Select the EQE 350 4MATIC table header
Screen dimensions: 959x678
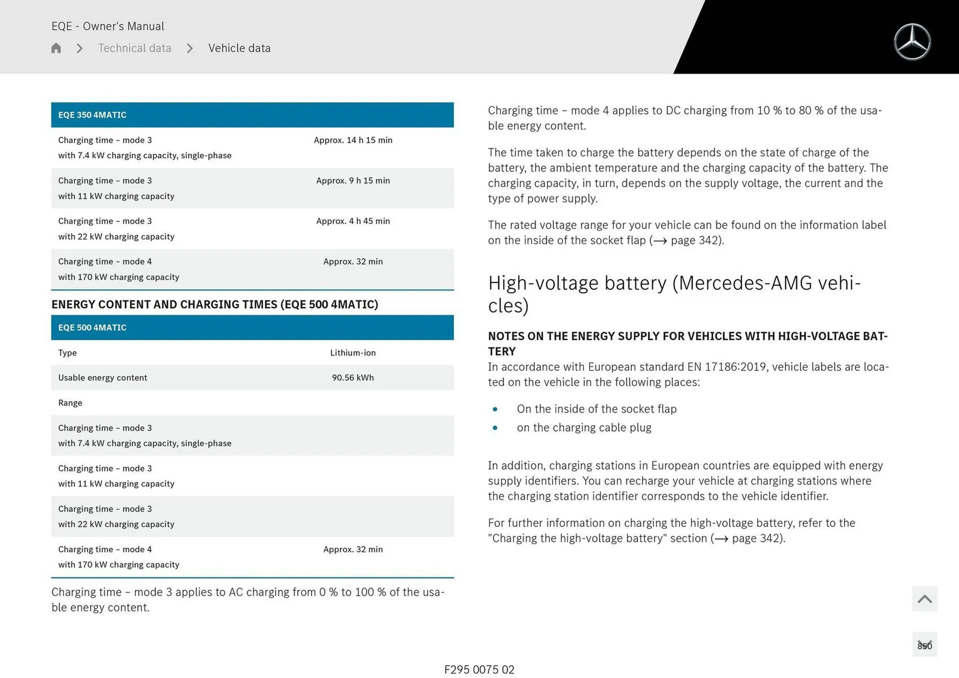[x=252, y=115]
